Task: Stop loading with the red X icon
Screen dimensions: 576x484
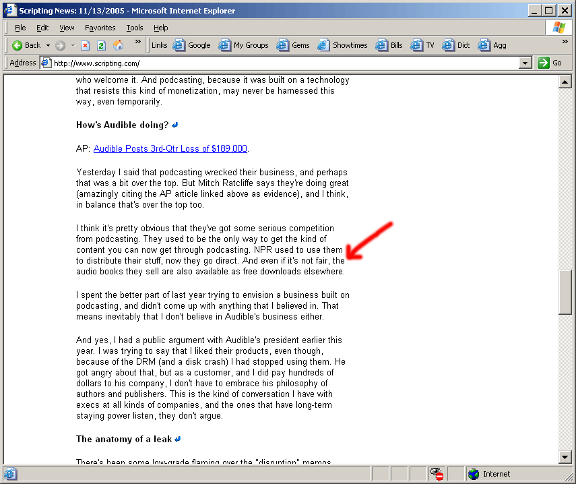Action: (86, 45)
